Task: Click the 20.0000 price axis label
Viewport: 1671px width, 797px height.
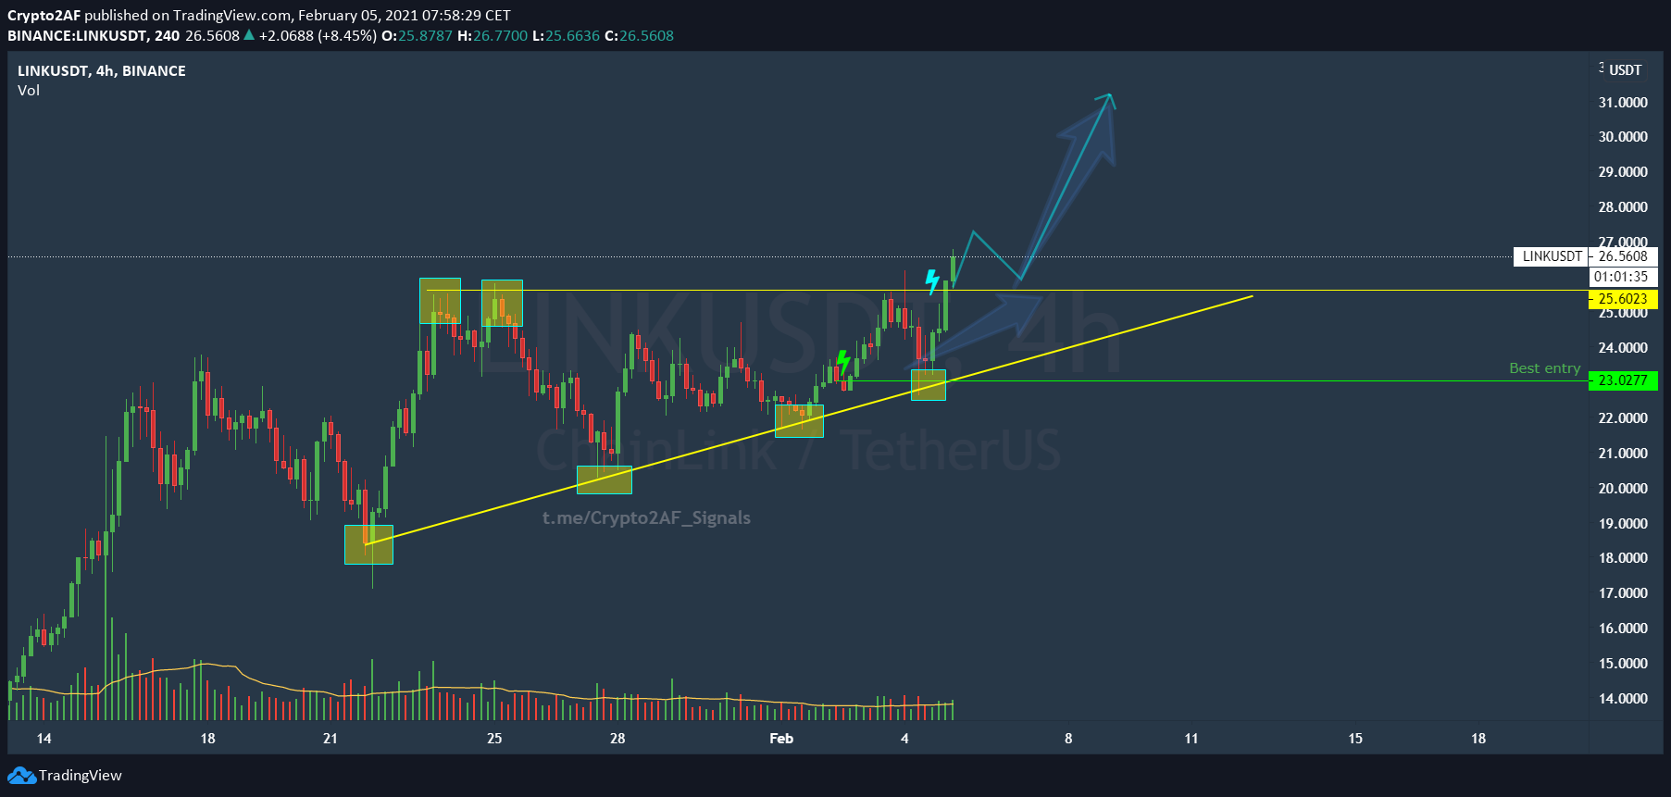Action: (1623, 489)
